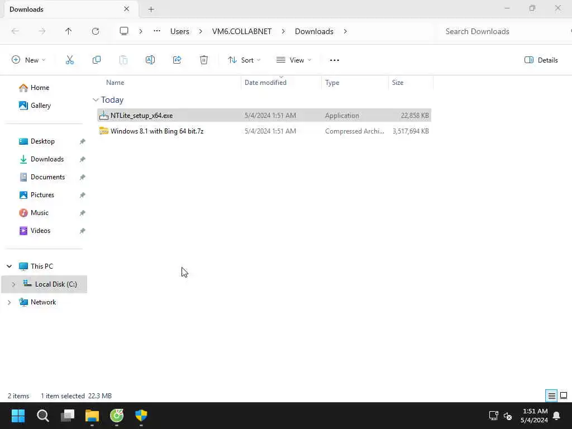Collapse This PC tree node

point(9,266)
